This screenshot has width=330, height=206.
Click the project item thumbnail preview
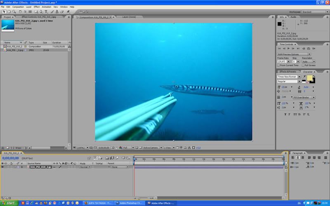point(8,26)
